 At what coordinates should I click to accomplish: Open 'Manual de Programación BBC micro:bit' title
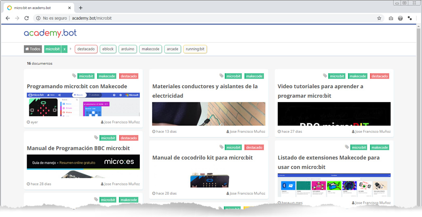(78, 148)
